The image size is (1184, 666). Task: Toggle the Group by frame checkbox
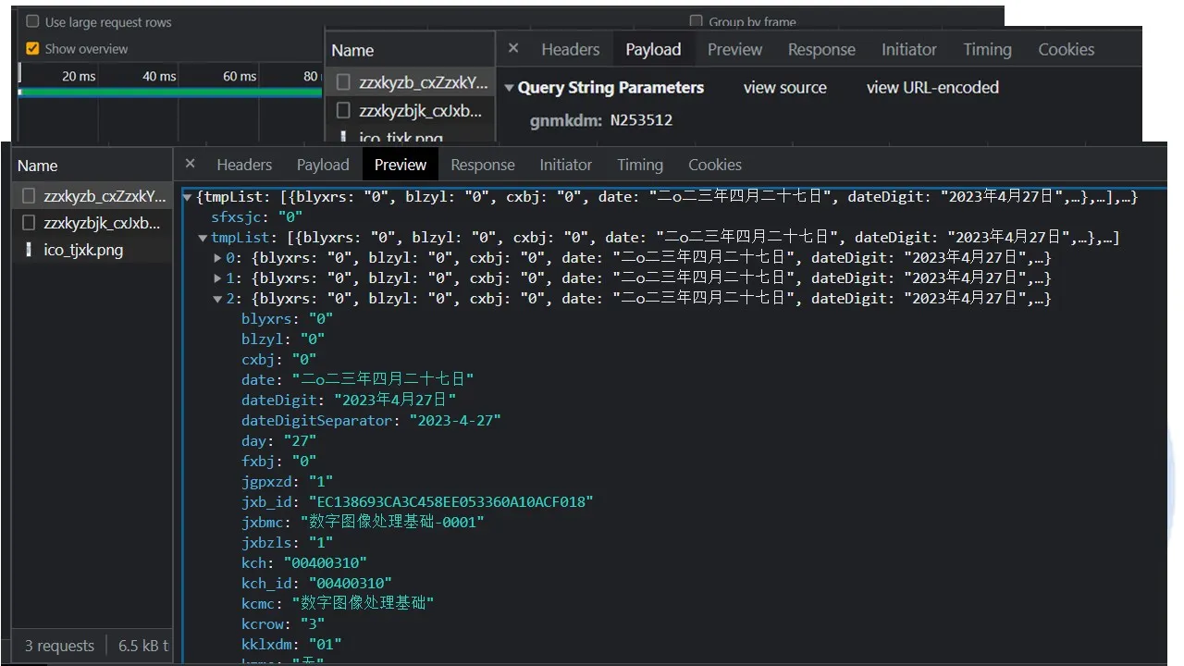tap(697, 22)
